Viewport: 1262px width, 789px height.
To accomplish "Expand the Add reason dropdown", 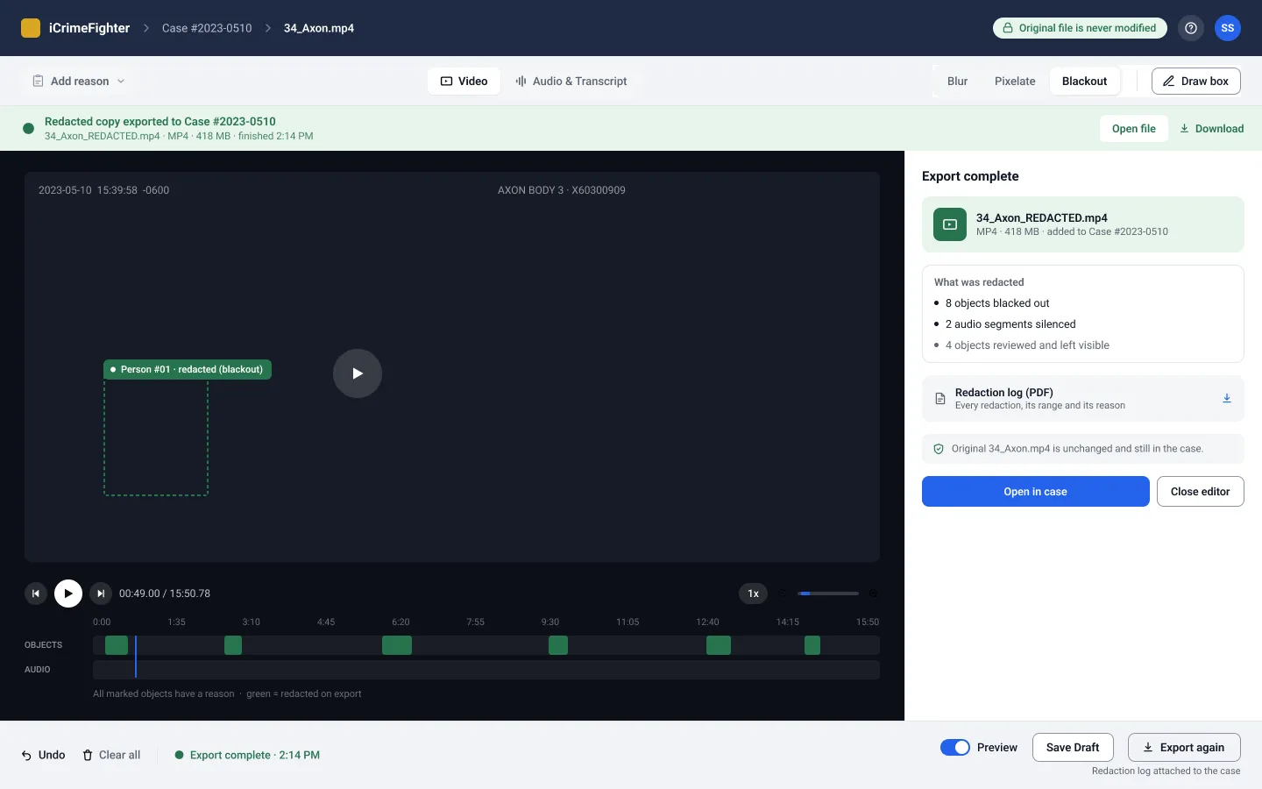I will 79,81.
